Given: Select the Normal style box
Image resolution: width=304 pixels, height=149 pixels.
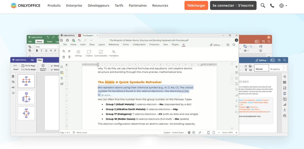Looking at the screenshot, I should pyautogui.click(x=261, y=68).
